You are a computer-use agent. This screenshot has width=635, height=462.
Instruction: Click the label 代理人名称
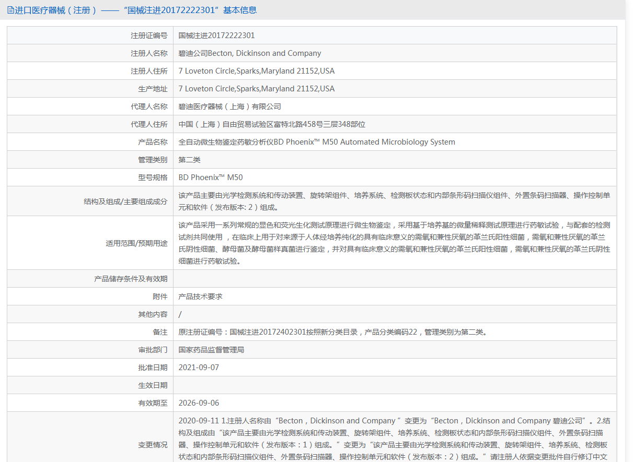[x=149, y=106]
